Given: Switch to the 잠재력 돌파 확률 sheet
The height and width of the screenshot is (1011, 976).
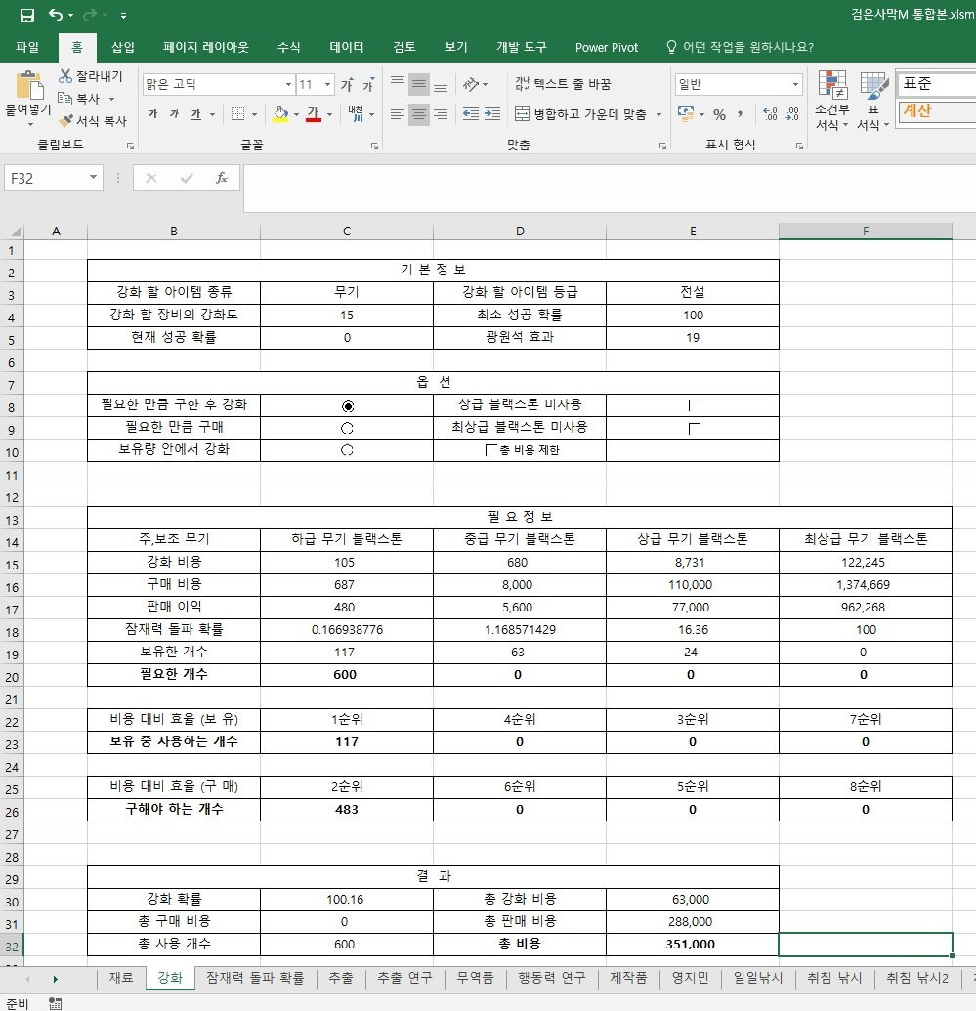Looking at the screenshot, I should 255,978.
